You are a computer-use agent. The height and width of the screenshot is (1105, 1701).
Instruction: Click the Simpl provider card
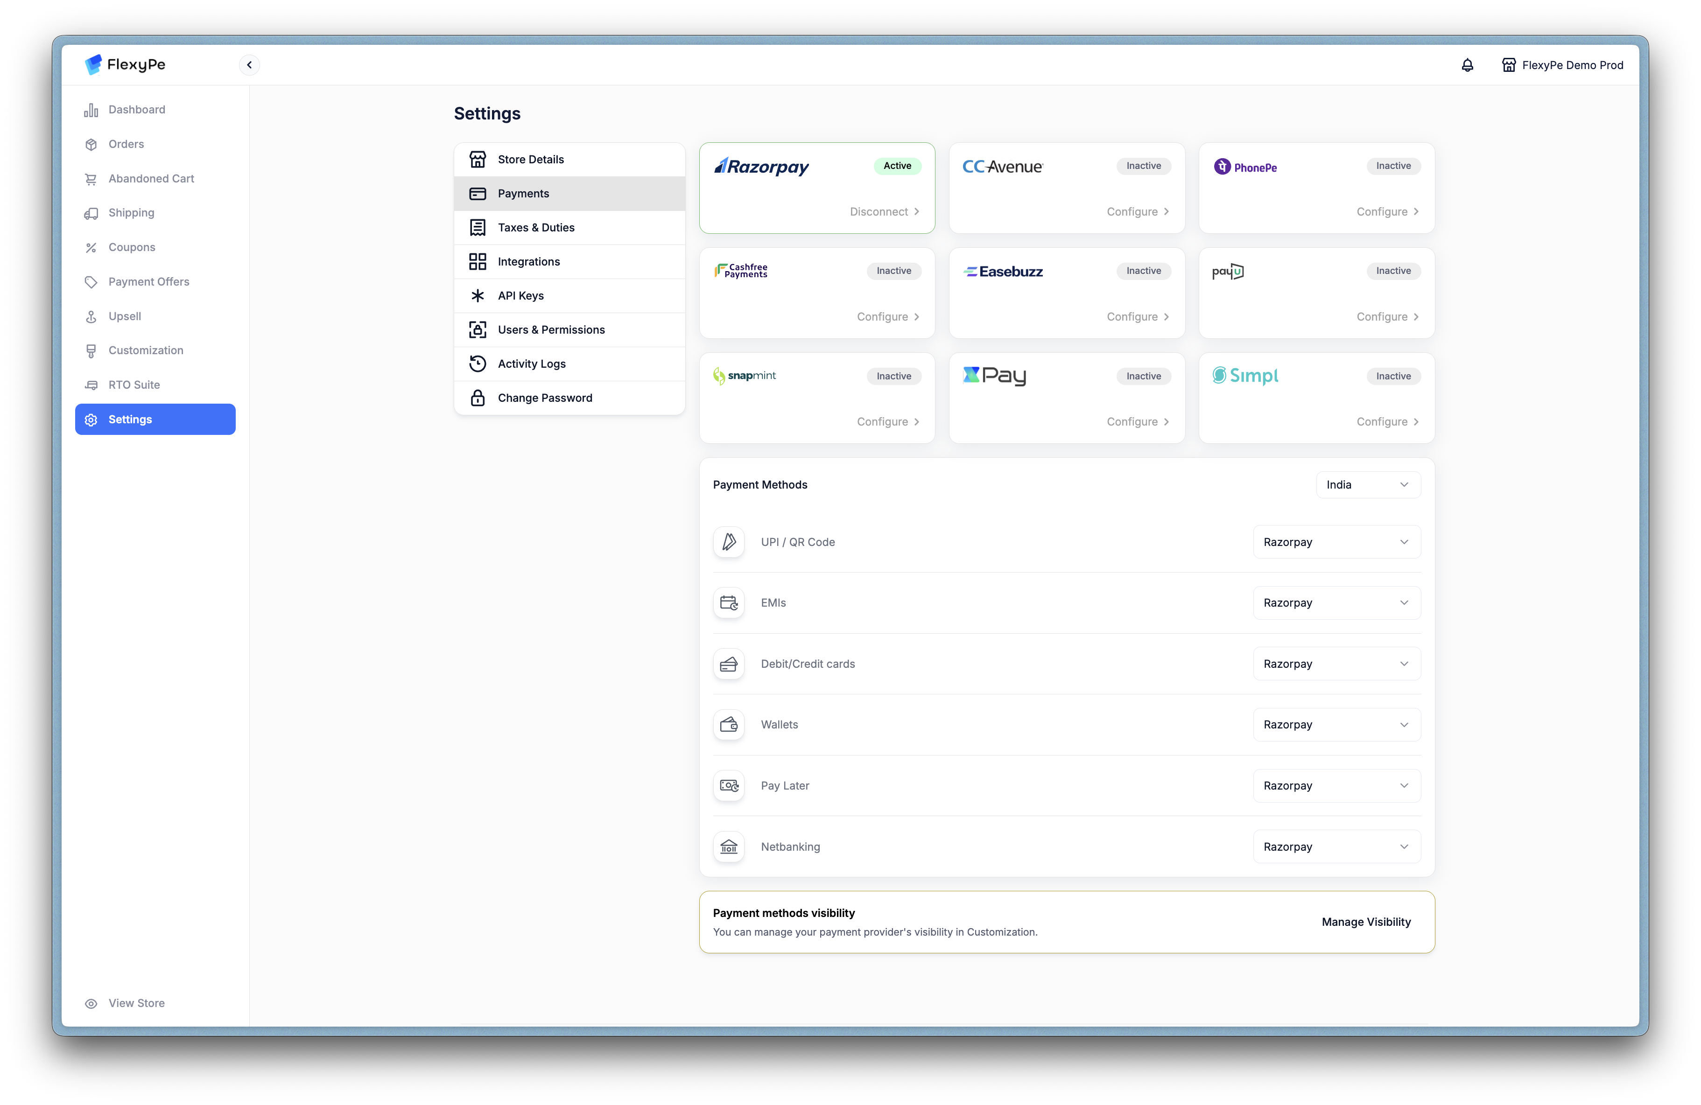(x=1316, y=398)
